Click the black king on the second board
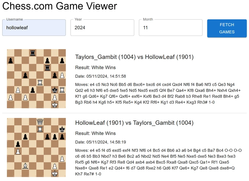Viewport: 249px width, 181px height. pos(62,129)
